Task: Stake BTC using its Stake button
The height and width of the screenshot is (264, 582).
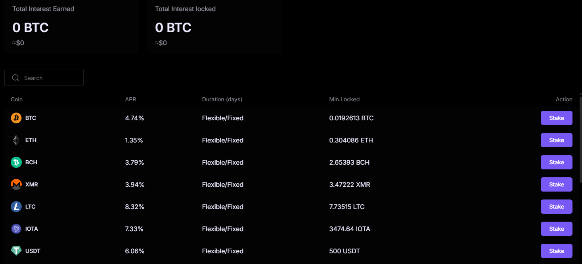Action: click(556, 118)
